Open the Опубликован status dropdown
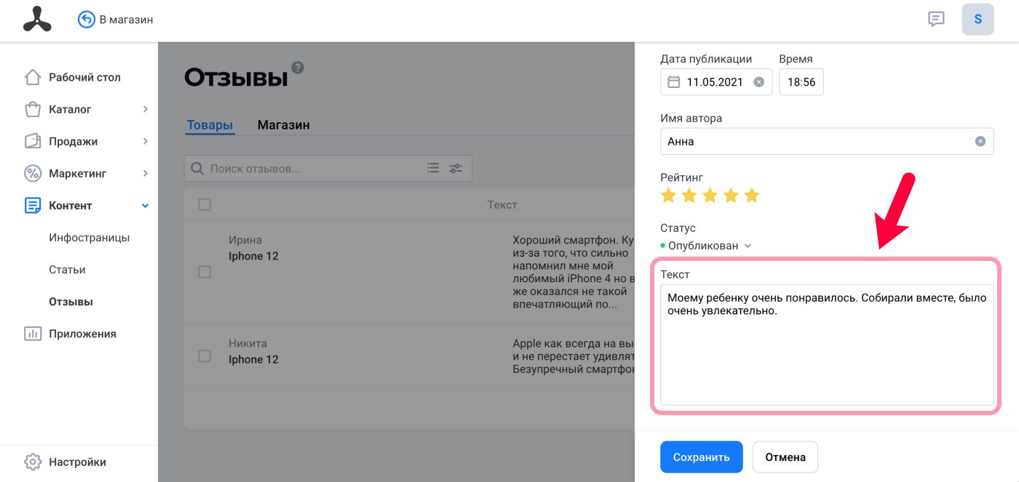Screen dimensions: 1019x482 click(x=706, y=246)
